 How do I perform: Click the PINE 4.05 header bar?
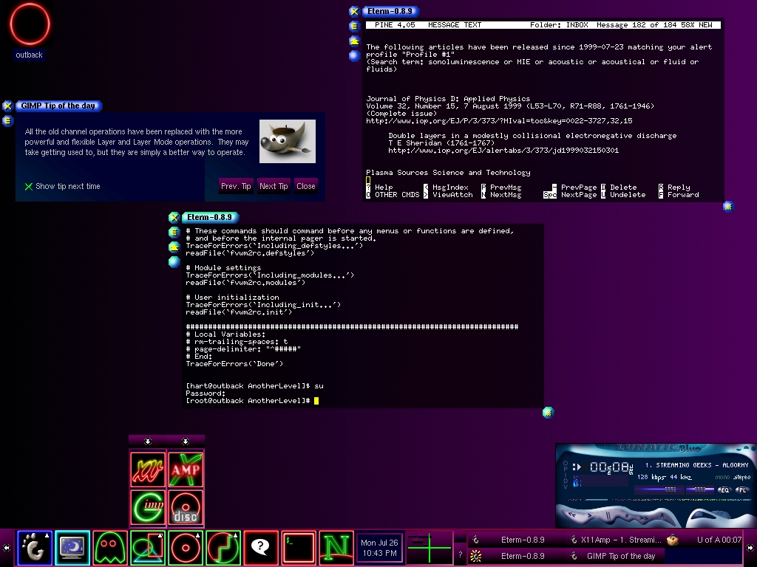(x=543, y=25)
